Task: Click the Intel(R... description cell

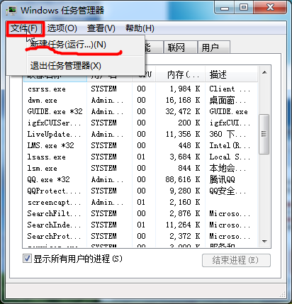Action: (230, 145)
